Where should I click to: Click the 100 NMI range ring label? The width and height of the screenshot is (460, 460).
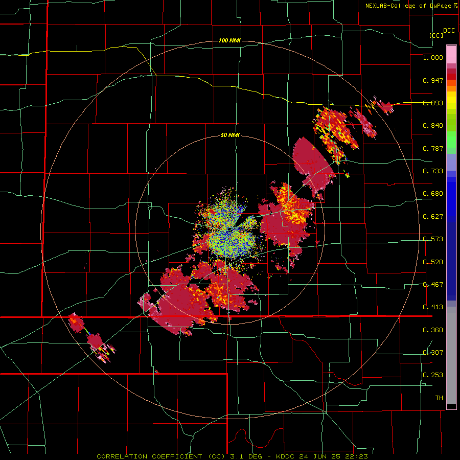click(x=229, y=40)
